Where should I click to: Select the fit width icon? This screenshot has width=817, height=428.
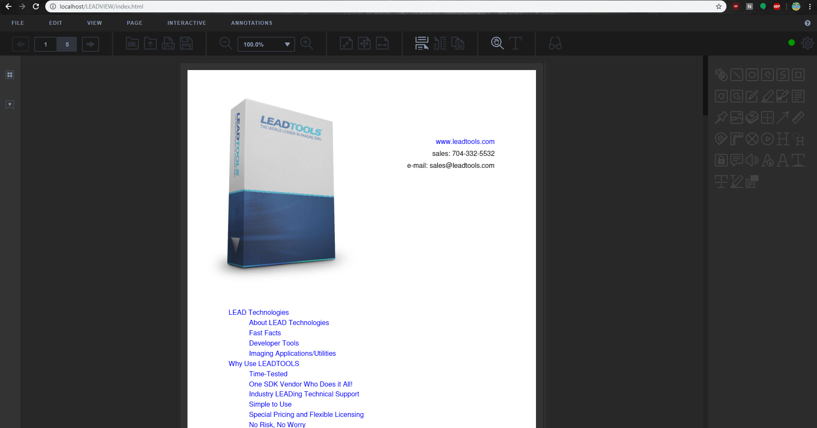tap(382, 44)
